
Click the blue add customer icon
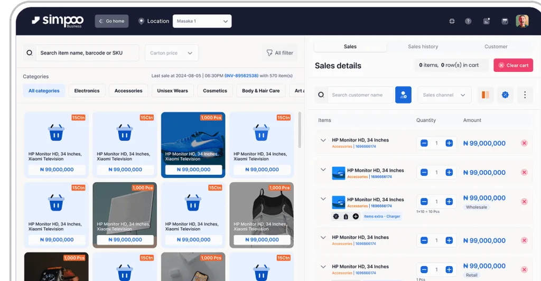[403, 95]
